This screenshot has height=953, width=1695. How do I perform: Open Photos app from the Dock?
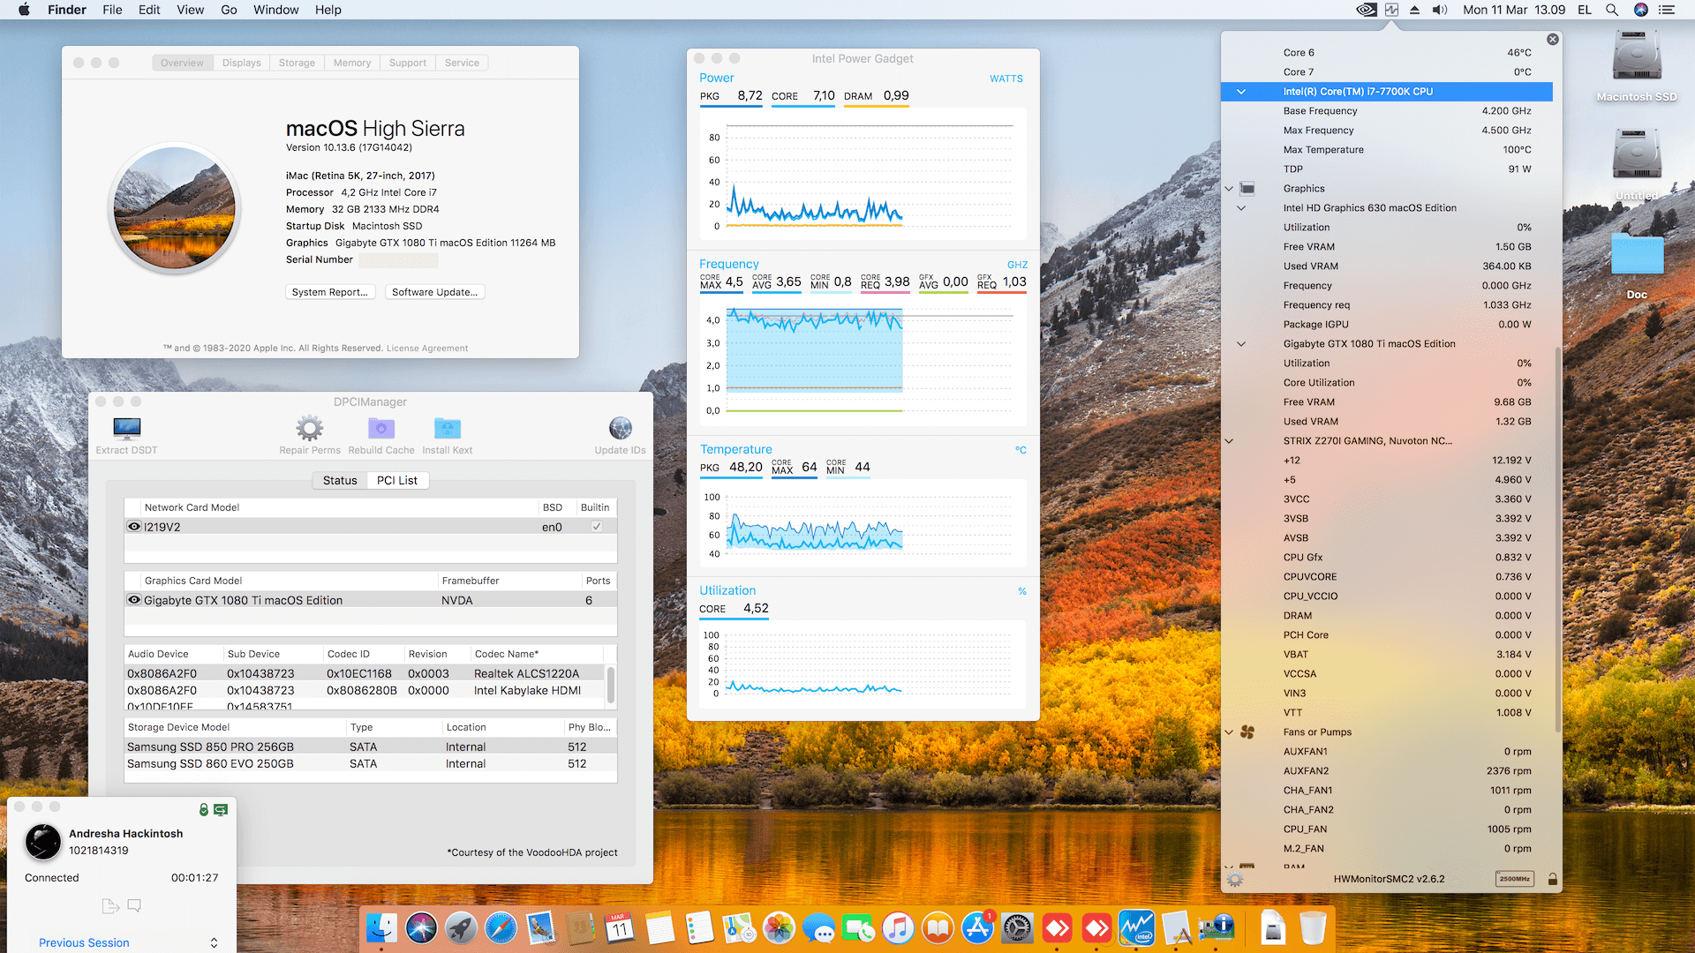[779, 928]
